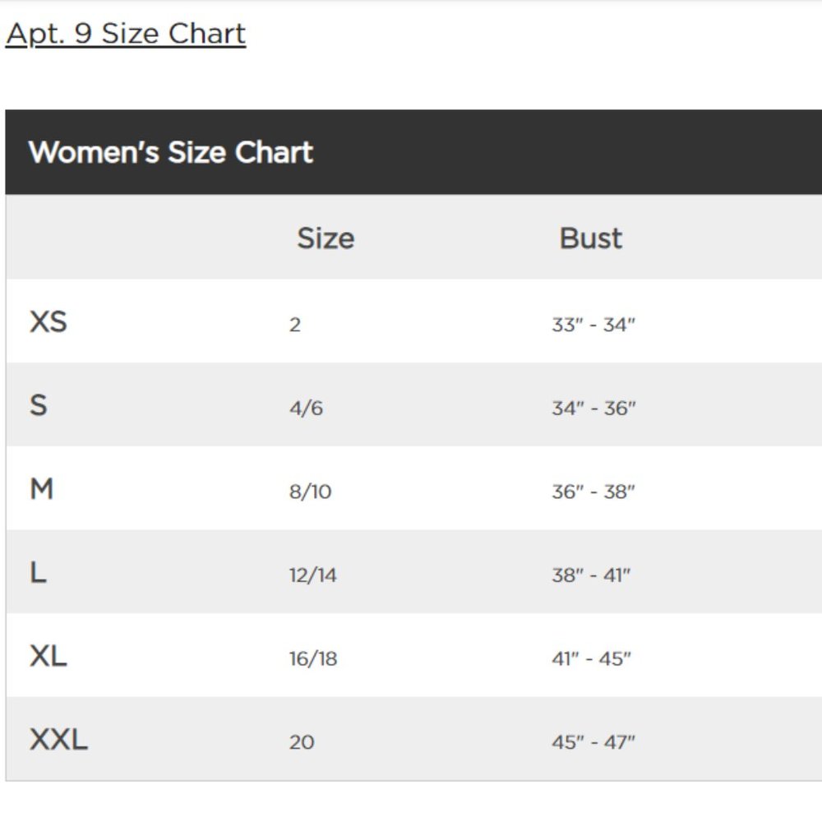Click the XXL row label

[58, 739]
